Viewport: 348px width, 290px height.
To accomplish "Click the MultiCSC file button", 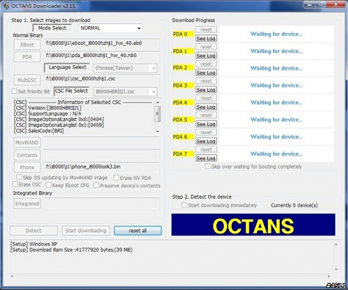I will 27,80.
